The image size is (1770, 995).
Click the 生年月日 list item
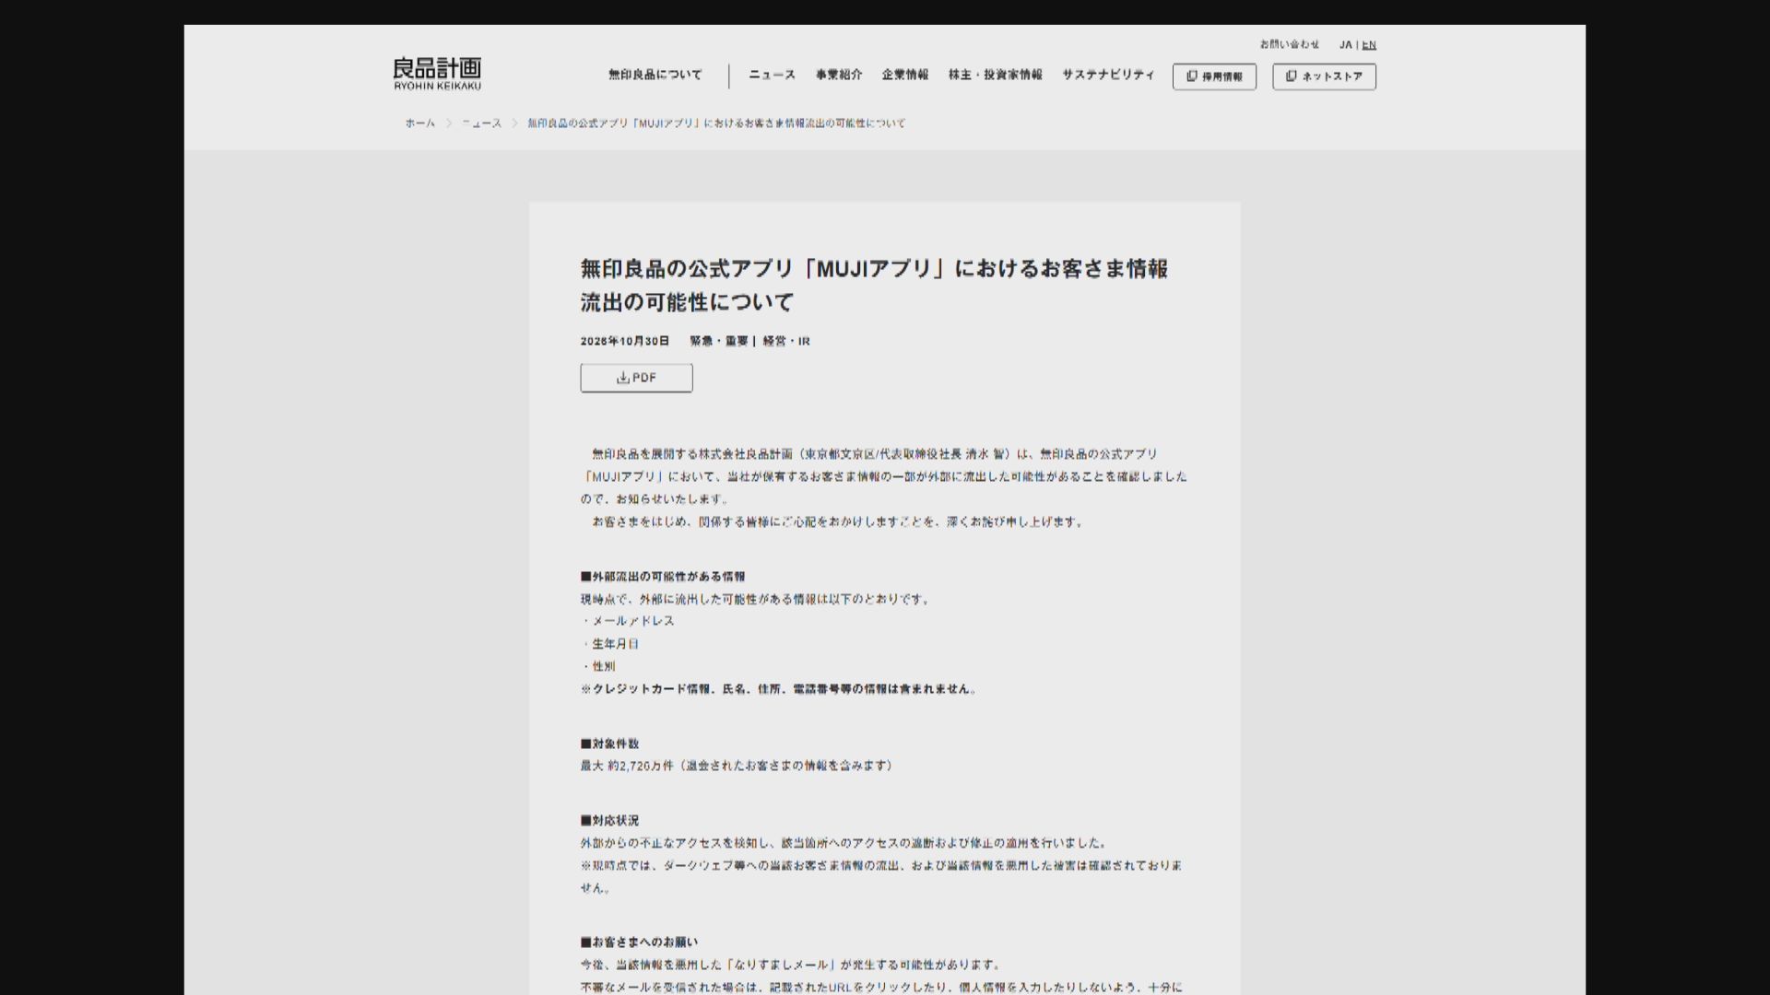(610, 644)
